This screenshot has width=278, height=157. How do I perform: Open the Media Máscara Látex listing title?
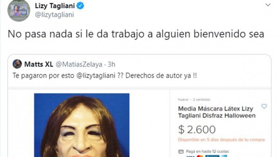(217, 112)
